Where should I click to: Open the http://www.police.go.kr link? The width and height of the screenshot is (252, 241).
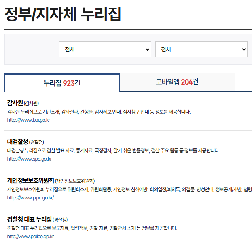(30, 237)
